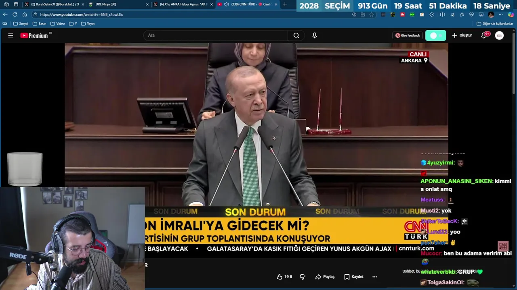The width and height of the screenshot is (517, 290).
Task: Switch to the URL Ninja tab
Action: click(117, 4)
